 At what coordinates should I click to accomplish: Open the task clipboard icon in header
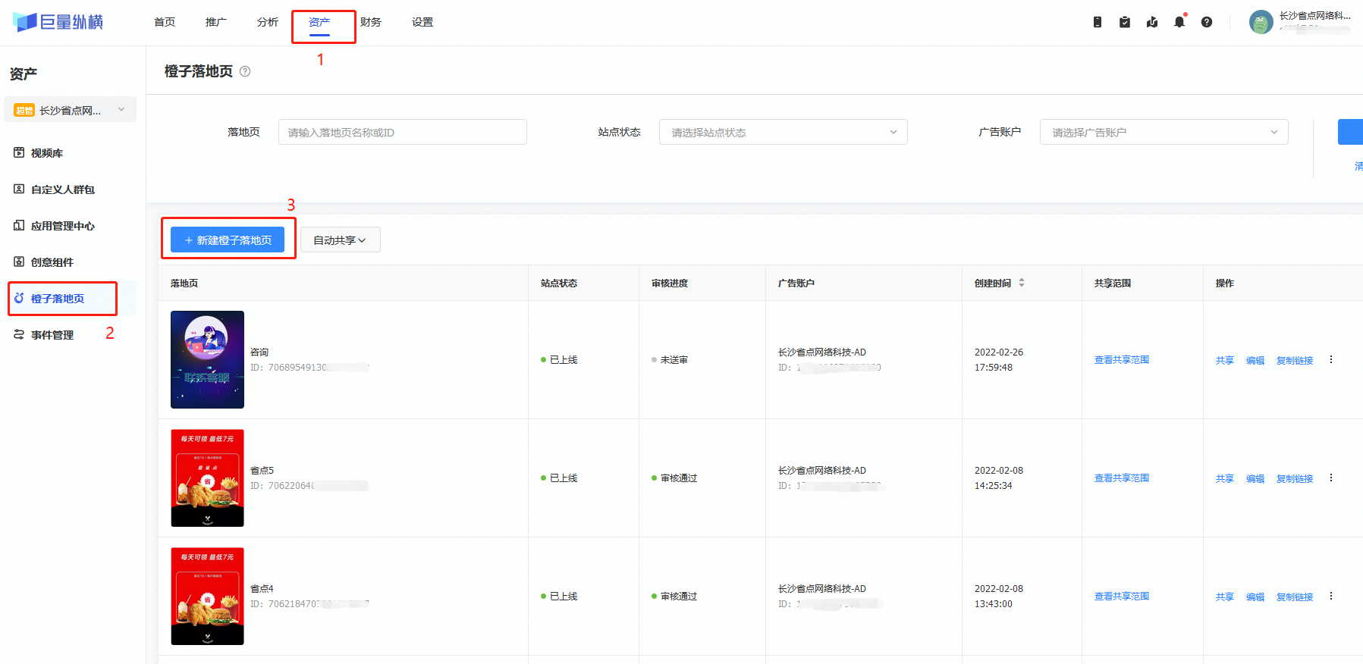[x=1125, y=22]
